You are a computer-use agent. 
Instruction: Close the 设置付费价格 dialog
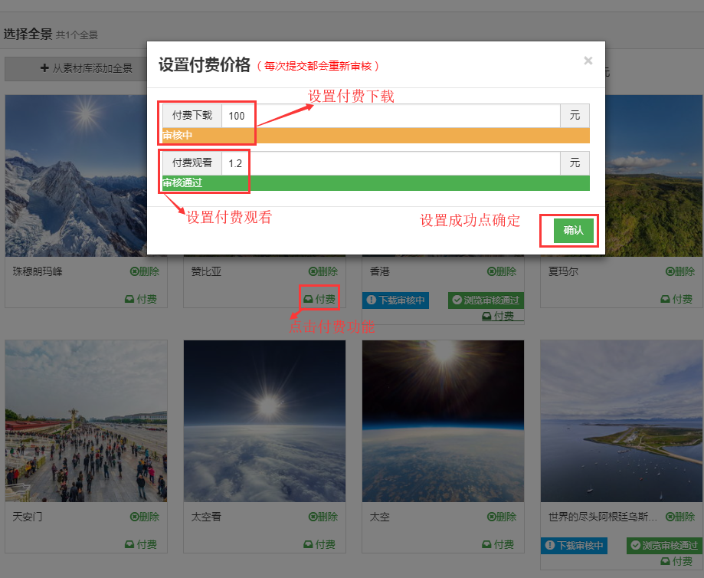(588, 61)
